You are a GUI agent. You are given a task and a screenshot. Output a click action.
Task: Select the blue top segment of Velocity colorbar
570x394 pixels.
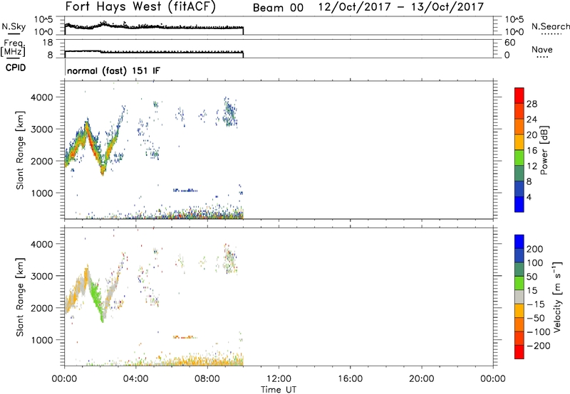click(519, 242)
